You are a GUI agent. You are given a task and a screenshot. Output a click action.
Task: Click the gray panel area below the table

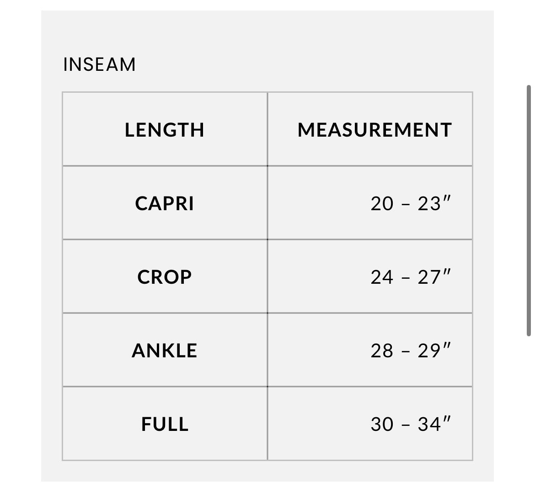pos(267,471)
